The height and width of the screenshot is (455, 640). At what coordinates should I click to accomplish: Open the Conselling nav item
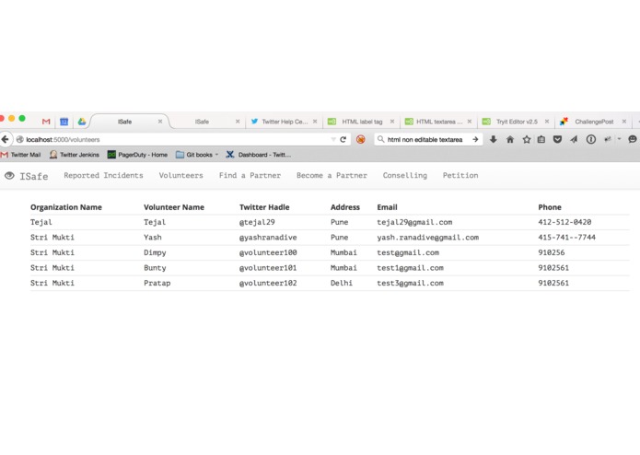(x=405, y=176)
